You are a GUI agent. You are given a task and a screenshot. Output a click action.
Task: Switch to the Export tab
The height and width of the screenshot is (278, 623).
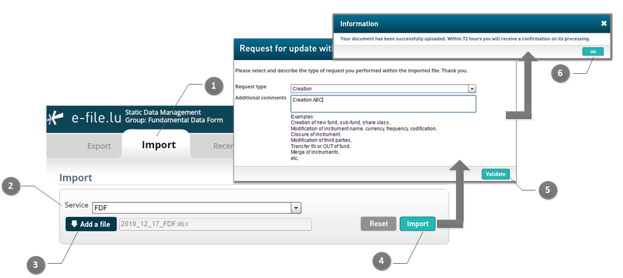tap(99, 146)
